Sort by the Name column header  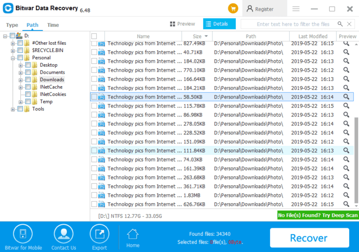pos(143,36)
